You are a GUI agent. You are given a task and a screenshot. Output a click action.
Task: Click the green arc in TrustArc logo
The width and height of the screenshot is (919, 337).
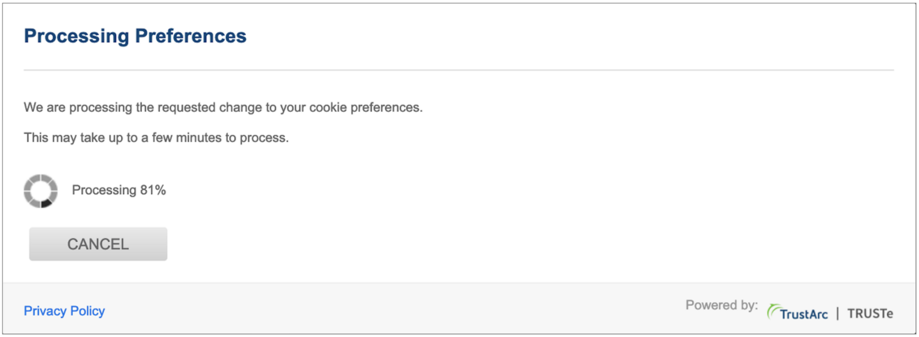point(773,311)
